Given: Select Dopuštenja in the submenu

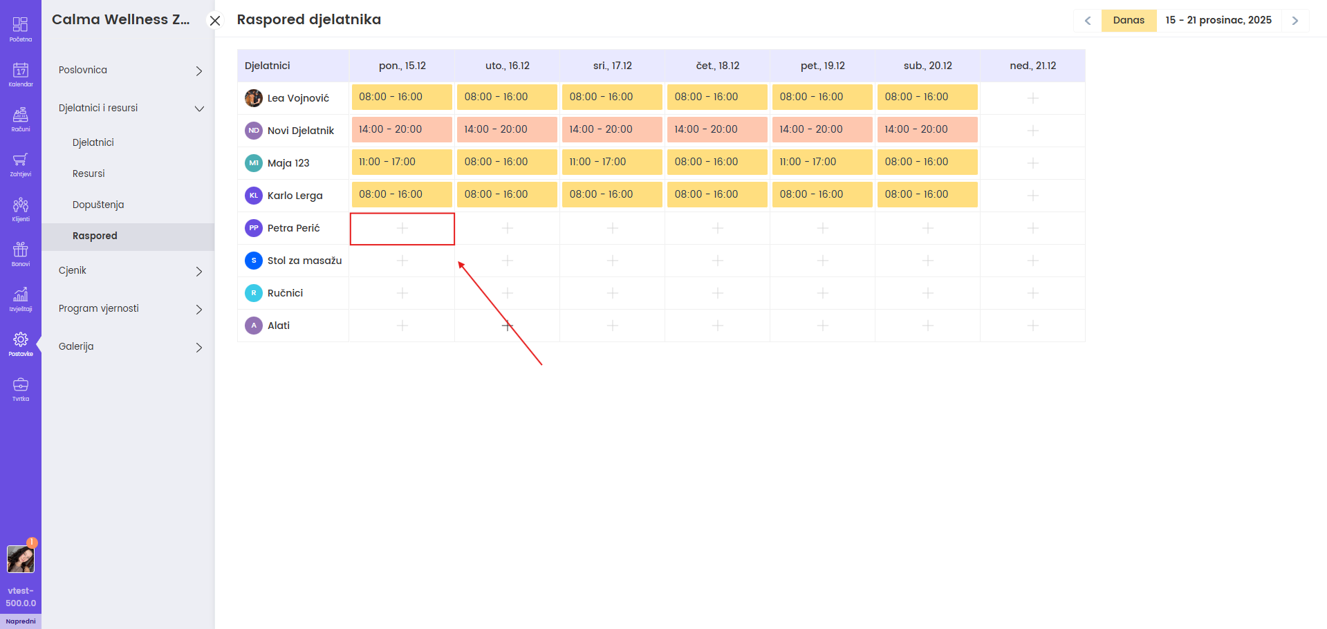Looking at the screenshot, I should [x=98, y=205].
